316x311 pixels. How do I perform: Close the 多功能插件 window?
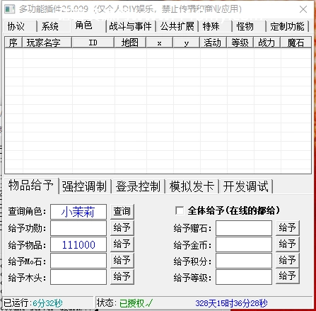303,9
